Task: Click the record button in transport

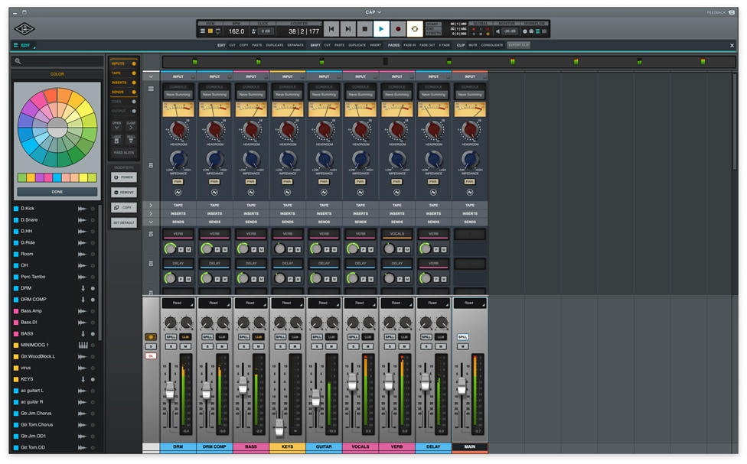Action: [398, 29]
